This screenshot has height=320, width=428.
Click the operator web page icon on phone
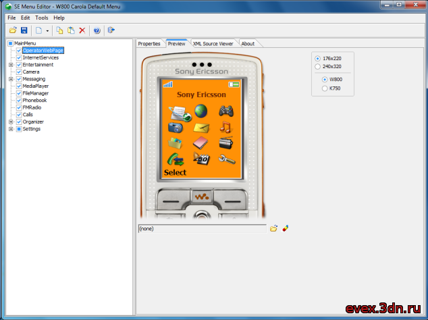coord(180,114)
